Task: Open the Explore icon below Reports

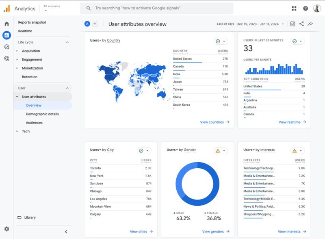Action: (6, 48)
